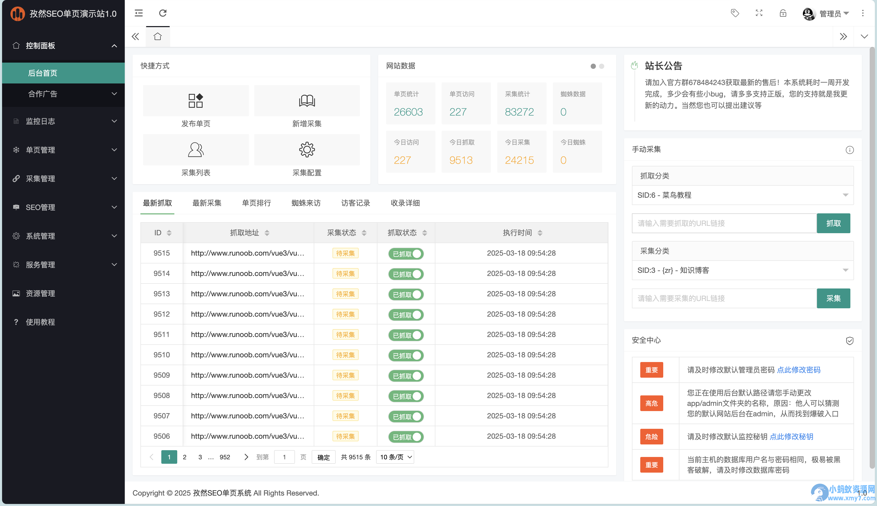Click the 新增采集 book icon

[x=306, y=100]
